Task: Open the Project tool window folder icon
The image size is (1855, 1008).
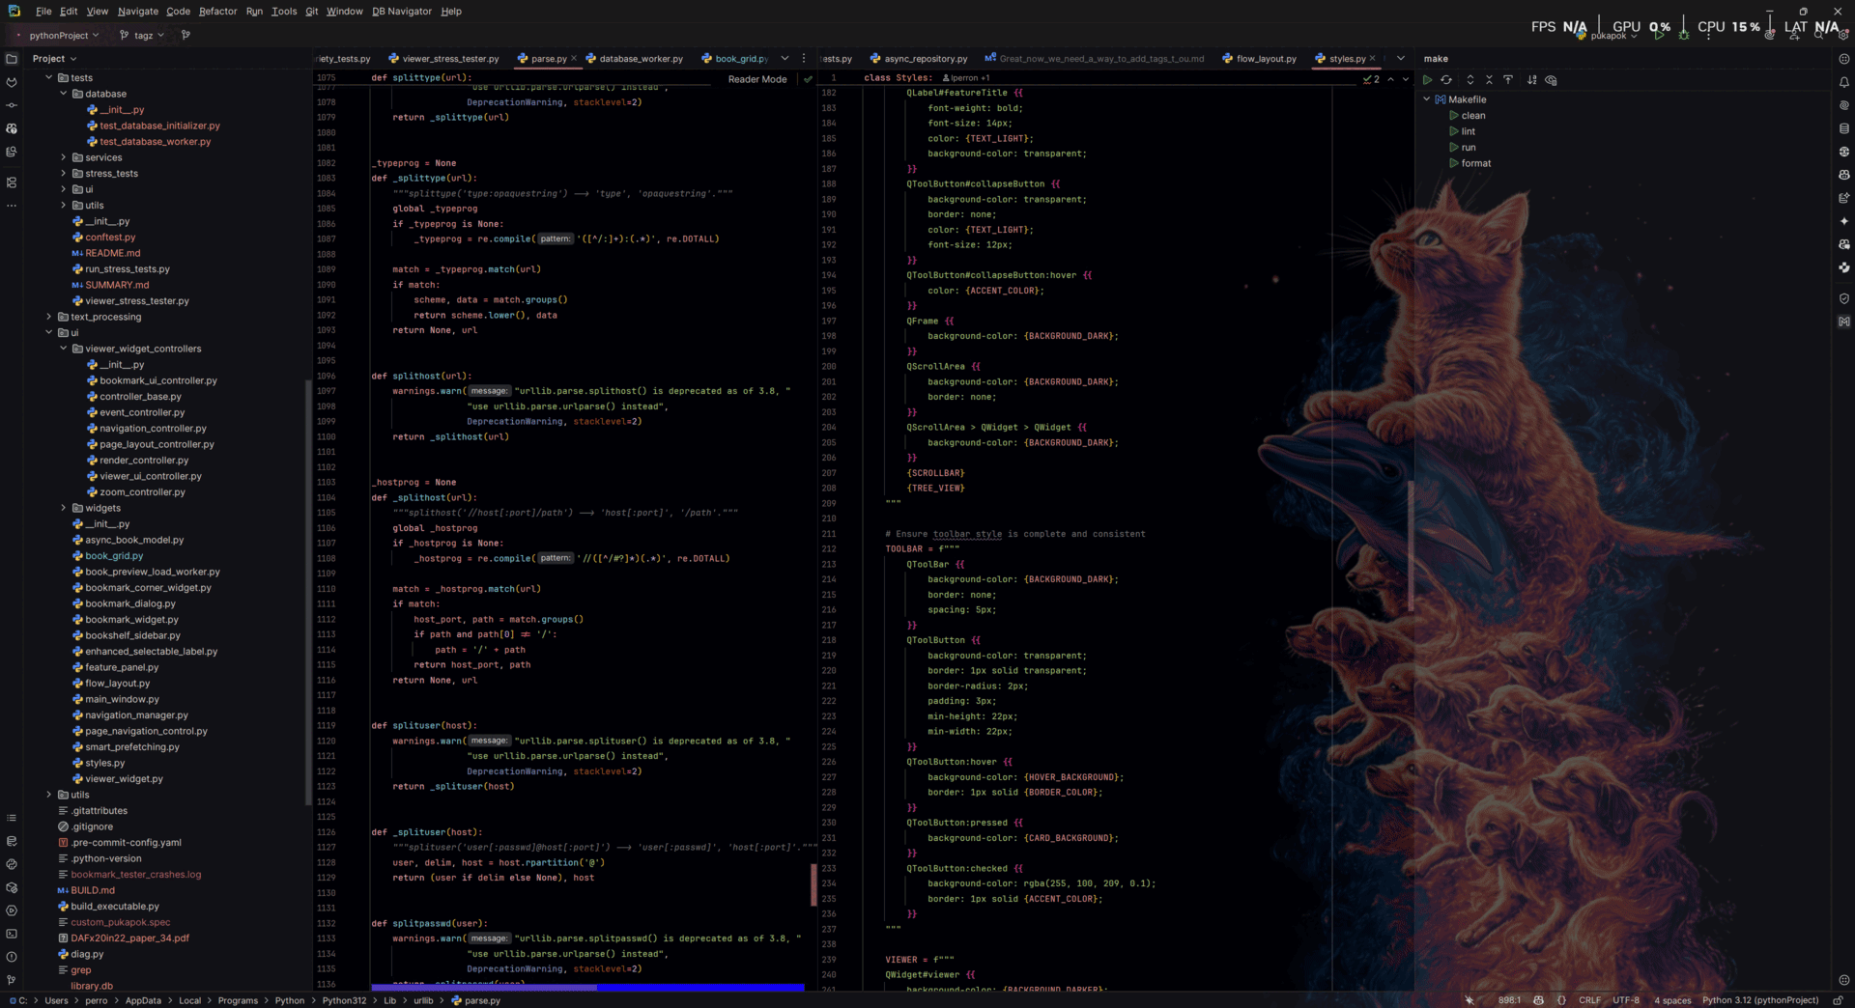Action: [12, 59]
